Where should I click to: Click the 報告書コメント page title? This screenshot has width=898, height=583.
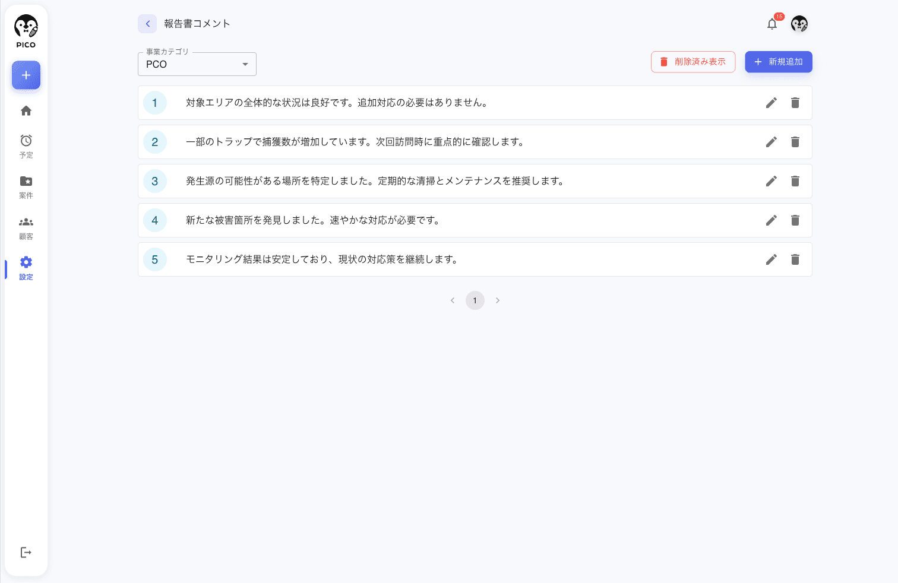[x=197, y=24]
